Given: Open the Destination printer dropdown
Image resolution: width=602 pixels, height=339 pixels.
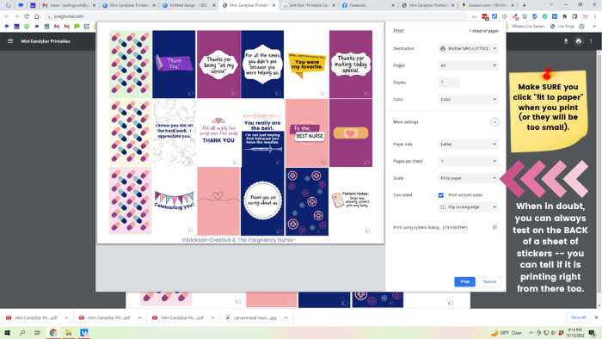Looking at the screenshot, I should pos(469,49).
